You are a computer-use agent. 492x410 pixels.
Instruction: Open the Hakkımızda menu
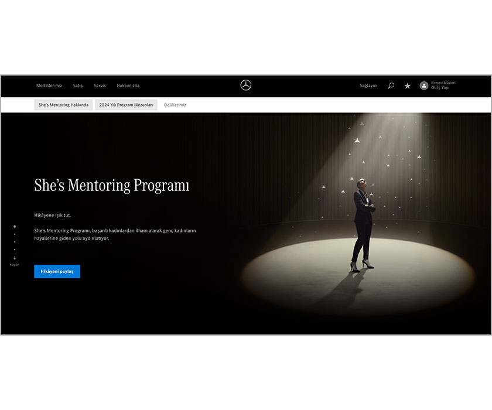click(x=128, y=86)
